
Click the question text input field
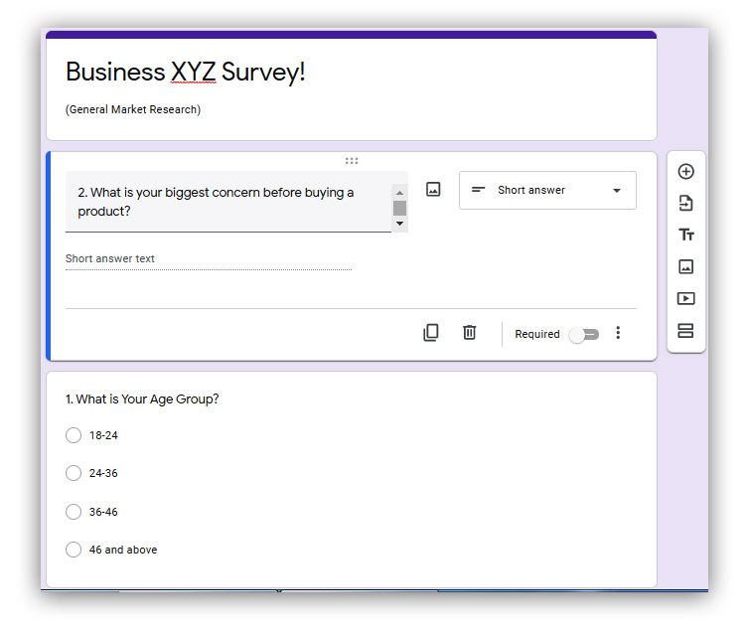click(228, 202)
